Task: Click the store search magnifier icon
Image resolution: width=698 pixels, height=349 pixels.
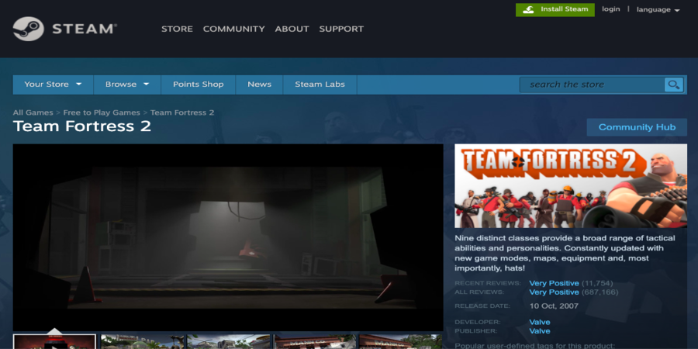Action: click(x=673, y=85)
